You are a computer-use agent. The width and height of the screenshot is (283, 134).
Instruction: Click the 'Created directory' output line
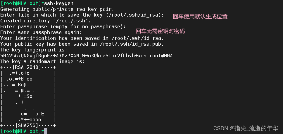[x=45, y=21]
